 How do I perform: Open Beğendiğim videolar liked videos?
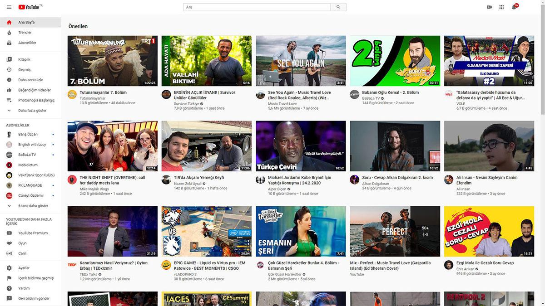tap(34, 90)
